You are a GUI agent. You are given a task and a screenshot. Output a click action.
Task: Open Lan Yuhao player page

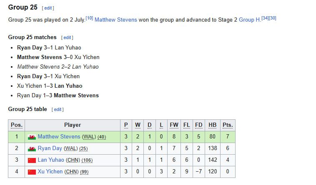click(x=51, y=160)
